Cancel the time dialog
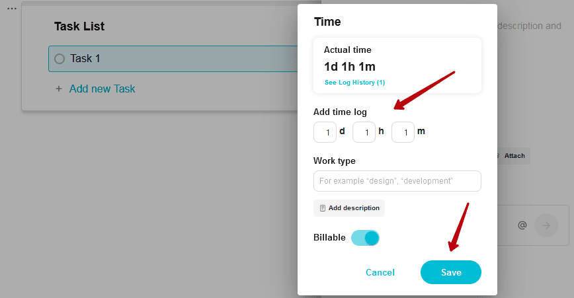574x298 pixels. (x=380, y=272)
